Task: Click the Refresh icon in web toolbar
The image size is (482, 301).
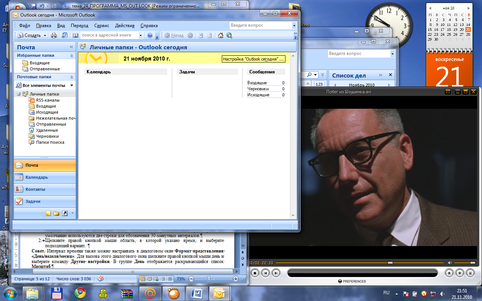Action: click(x=209, y=35)
